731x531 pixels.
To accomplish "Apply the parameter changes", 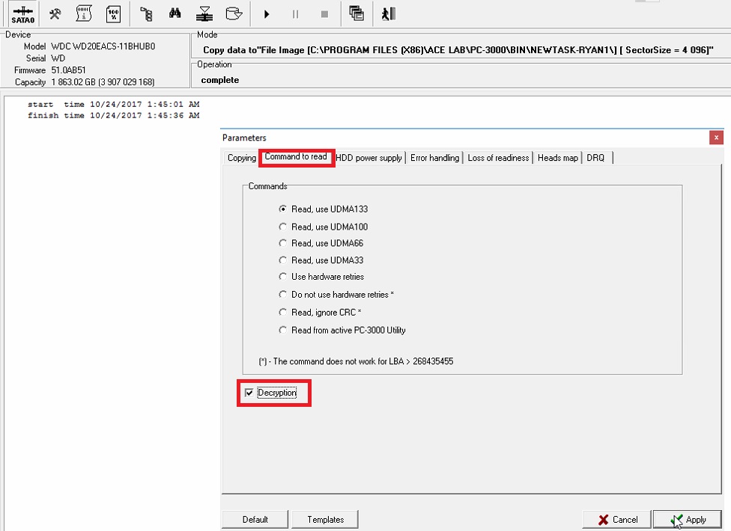I will pos(688,519).
